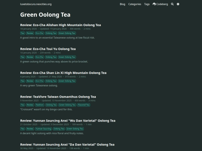Click text 'Croissant wasn't on my bingo card'
202x151 pixels.
pos(46,109)
